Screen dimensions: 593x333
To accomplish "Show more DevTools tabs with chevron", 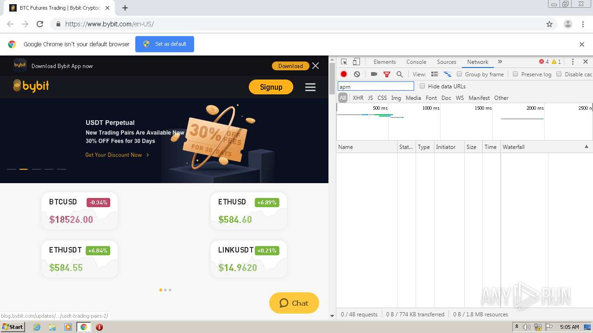I will (x=500, y=62).
